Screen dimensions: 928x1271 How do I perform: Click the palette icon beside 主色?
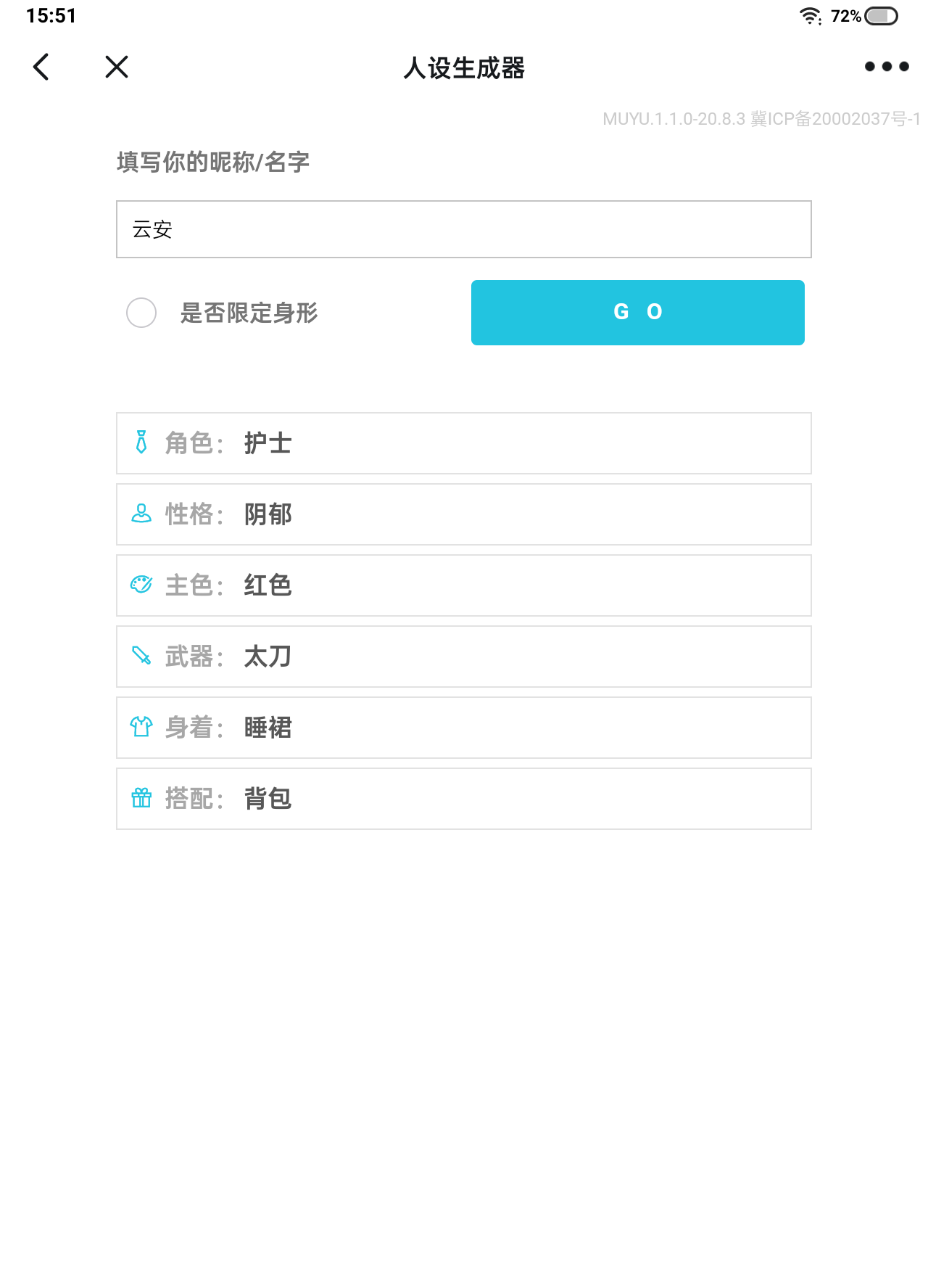point(141,585)
